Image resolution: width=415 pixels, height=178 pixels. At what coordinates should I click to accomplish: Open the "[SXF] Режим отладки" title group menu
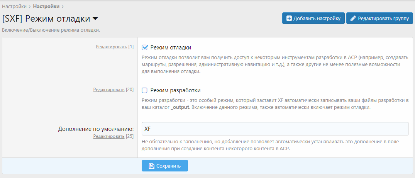pyautogui.click(x=46, y=19)
